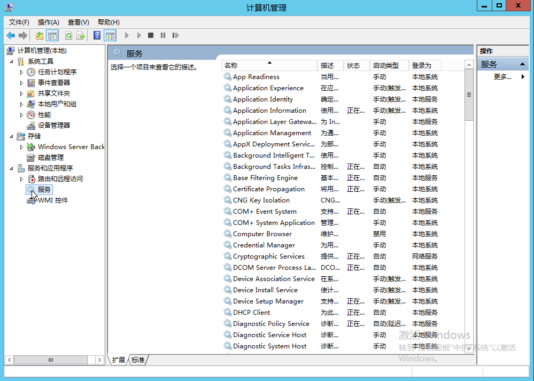
Task: Expand the 任务计划程序 tree node
Action: click(x=21, y=72)
